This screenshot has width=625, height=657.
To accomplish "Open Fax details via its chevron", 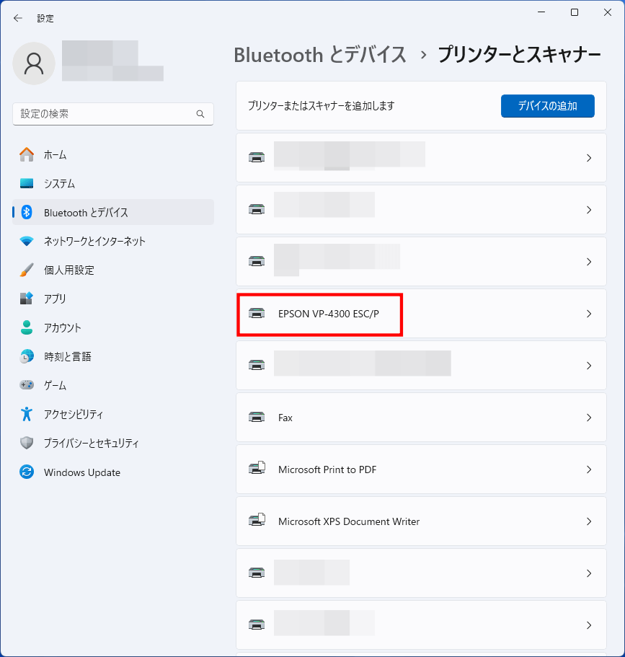I will pos(589,418).
